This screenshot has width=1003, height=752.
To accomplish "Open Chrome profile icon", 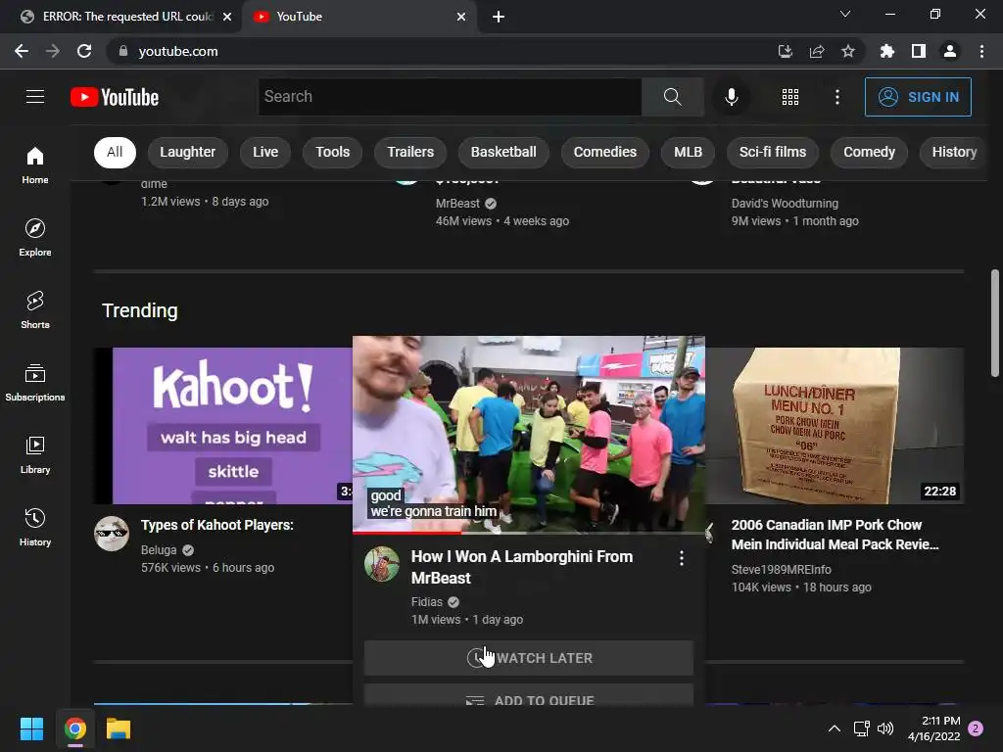I will (950, 51).
